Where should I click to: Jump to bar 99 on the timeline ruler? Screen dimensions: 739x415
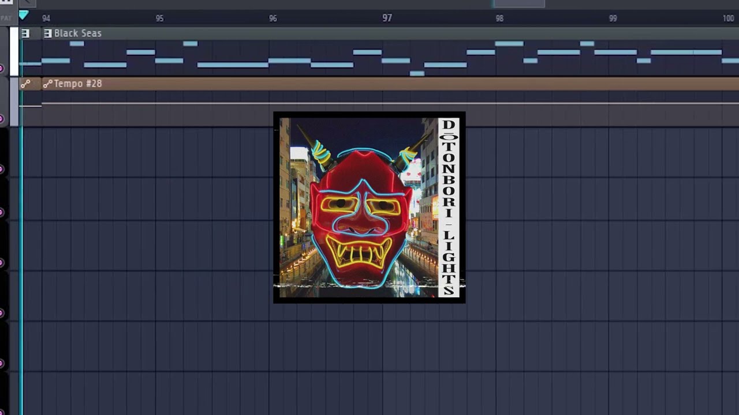pyautogui.click(x=613, y=18)
